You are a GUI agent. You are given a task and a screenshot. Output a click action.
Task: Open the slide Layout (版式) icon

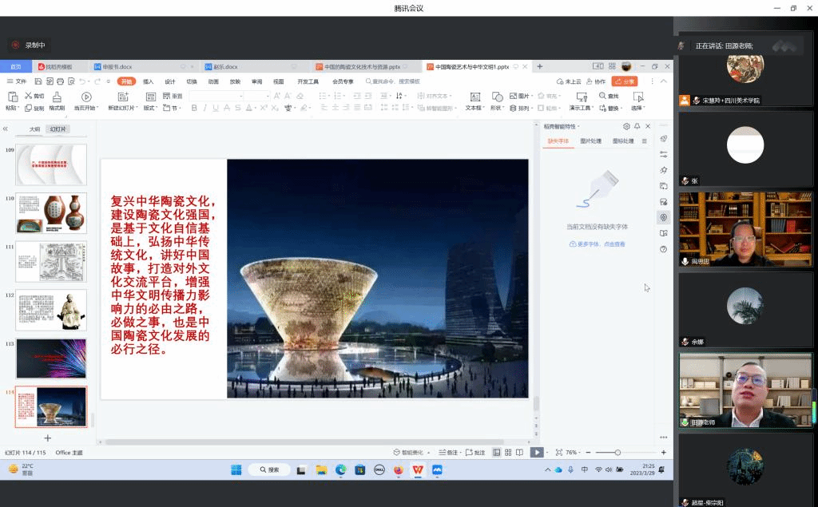[150, 97]
